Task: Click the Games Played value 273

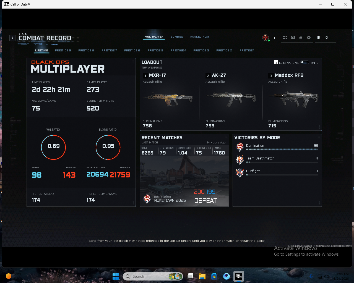Action: (93, 90)
